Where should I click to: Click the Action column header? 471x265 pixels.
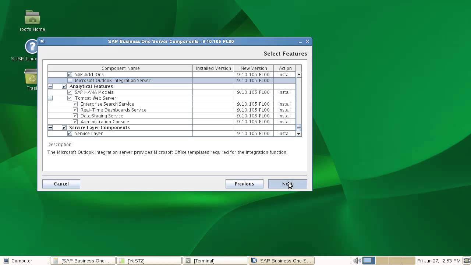point(285,68)
